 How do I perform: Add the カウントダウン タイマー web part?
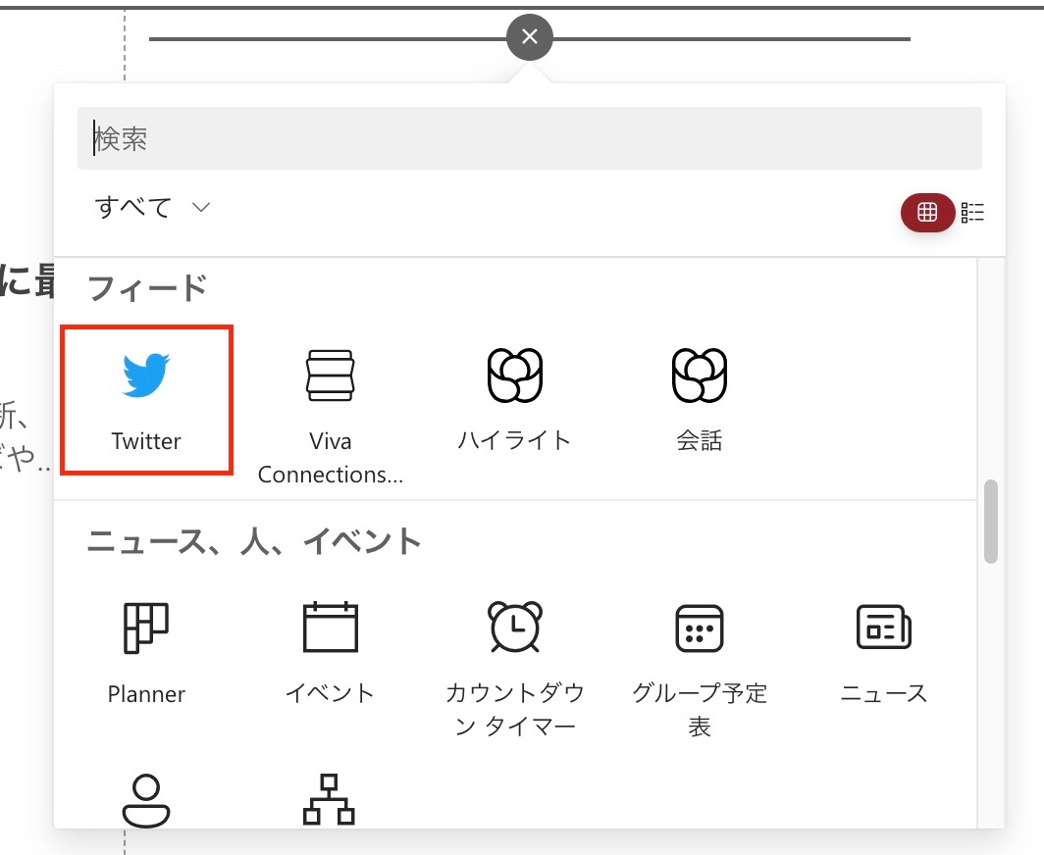515,669
